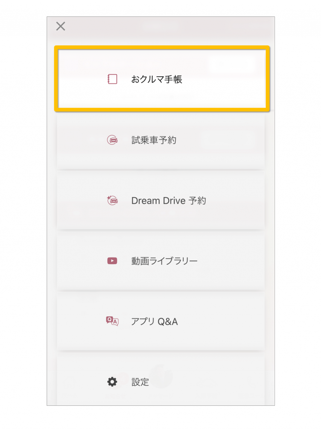Tap the 動画ライブラリー card background
Screen dimensions: 321x429
(160, 261)
